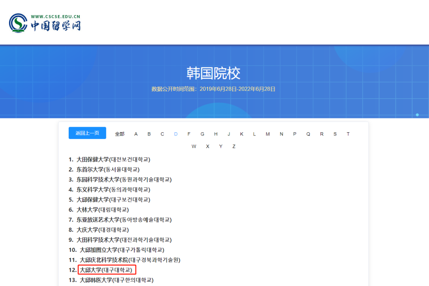Filter schools by letter K
Image resolution: width=429 pixels, height=286 pixels.
click(242, 134)
